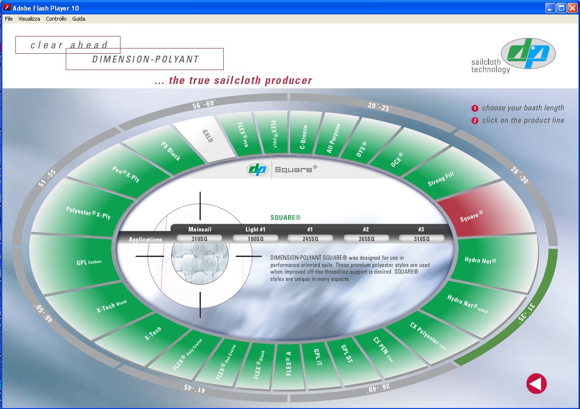Open the Visualizza menu
The height and width of the screenshot is (409, 580).
pos(29,19)
